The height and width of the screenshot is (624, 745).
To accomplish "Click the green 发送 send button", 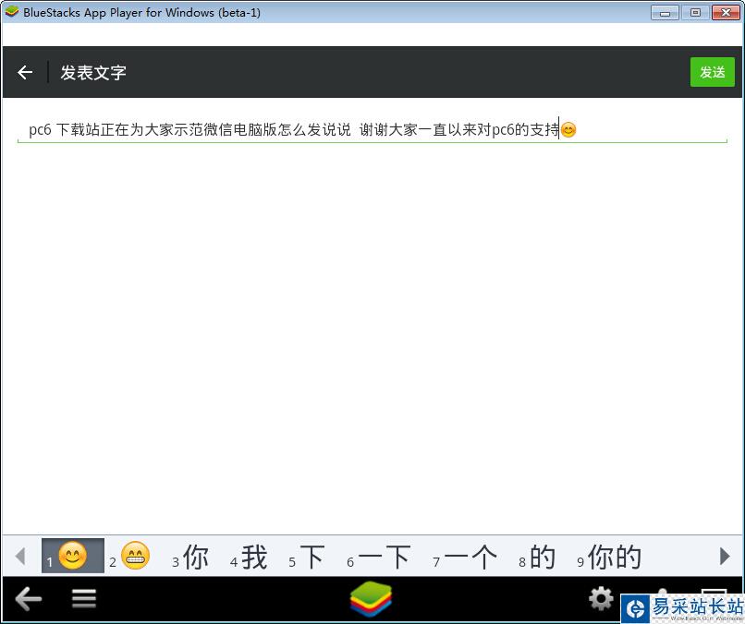I will point(713,72).
